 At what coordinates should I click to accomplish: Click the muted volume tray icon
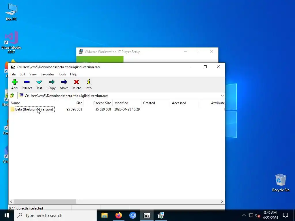[258, 215]
